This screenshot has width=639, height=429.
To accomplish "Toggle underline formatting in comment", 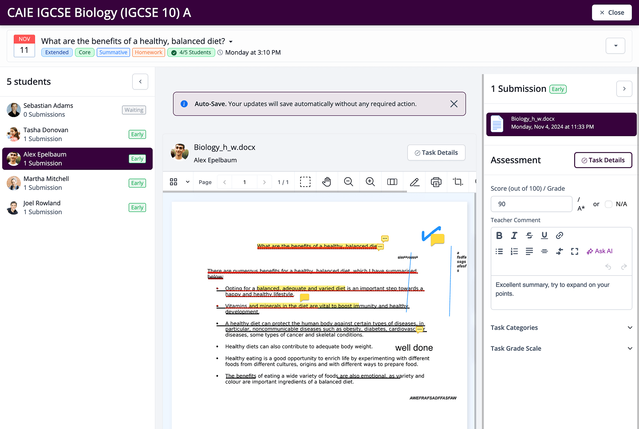I will [x=544, y=235].
